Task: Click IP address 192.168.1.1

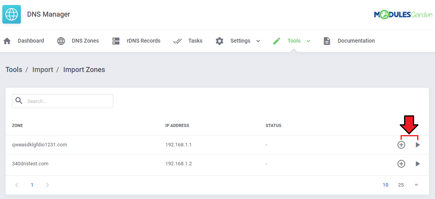Action: (179, 144)
